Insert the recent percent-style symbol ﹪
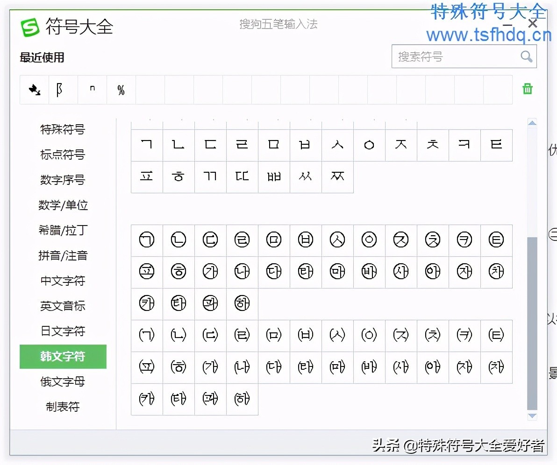 (121, 90)
